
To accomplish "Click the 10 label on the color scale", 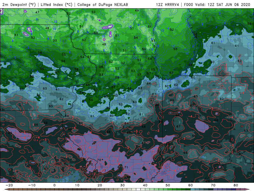I will (x=77, y=185).
